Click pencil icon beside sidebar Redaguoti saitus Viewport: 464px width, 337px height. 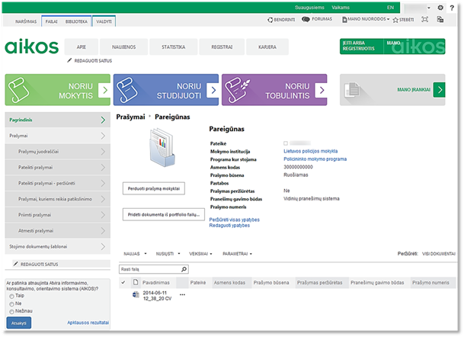(x=16, y=264)
